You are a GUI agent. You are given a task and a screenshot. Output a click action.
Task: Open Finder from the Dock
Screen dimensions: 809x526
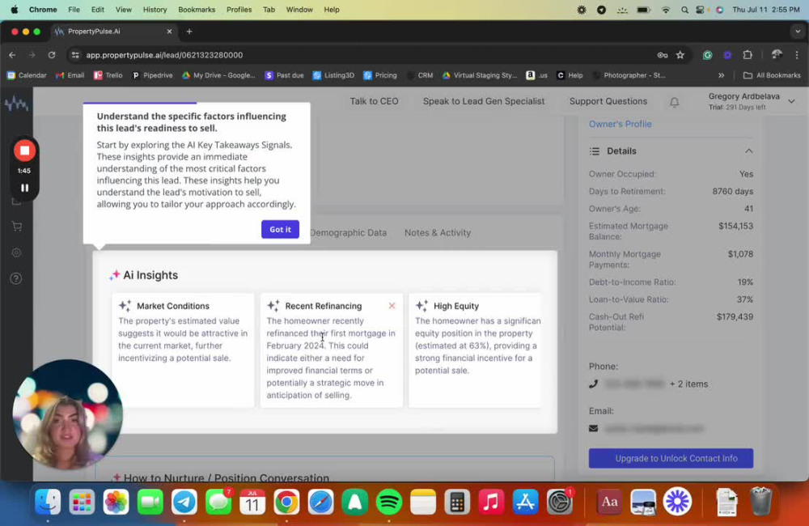tap(48, 502)
